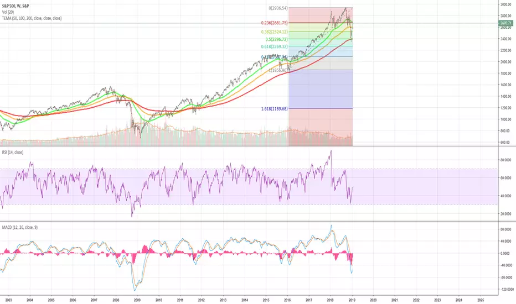
Task: Select the Fibonacci 0.236(2681.75) level label
Action: (275, 23)
